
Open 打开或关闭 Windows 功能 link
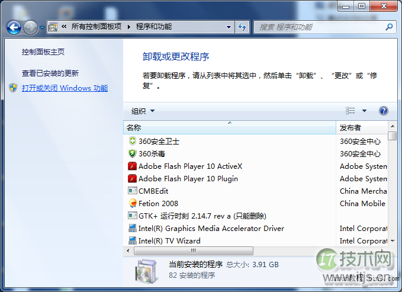tap(65, 88)
